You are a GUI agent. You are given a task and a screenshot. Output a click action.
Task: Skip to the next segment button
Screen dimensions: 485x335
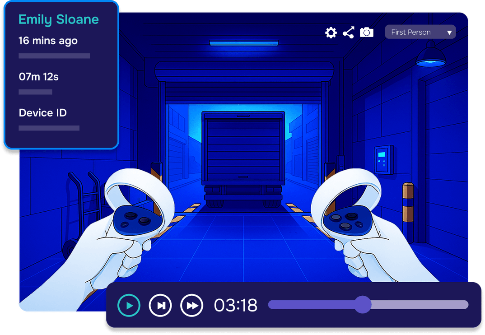tap(160, 305)
